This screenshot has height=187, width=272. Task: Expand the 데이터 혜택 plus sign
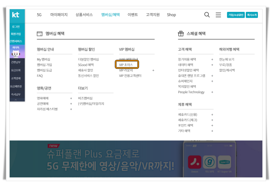[212, 65]
